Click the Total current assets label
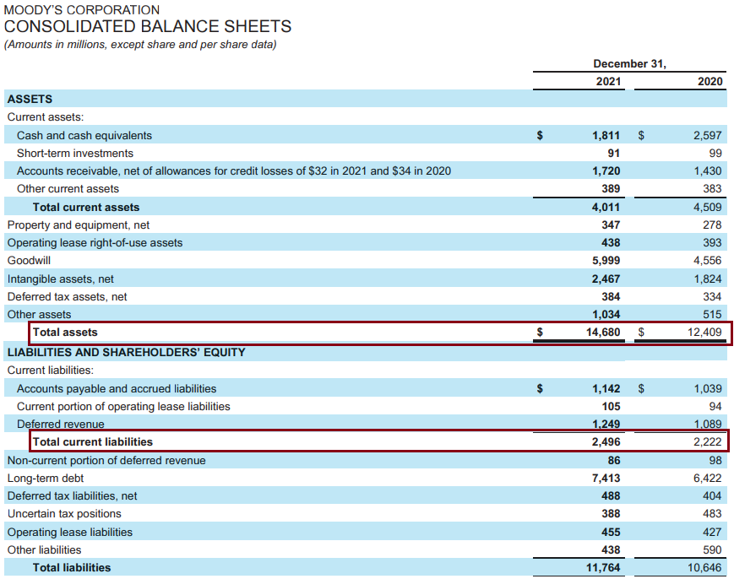The image size is (734, 579). 86,207
